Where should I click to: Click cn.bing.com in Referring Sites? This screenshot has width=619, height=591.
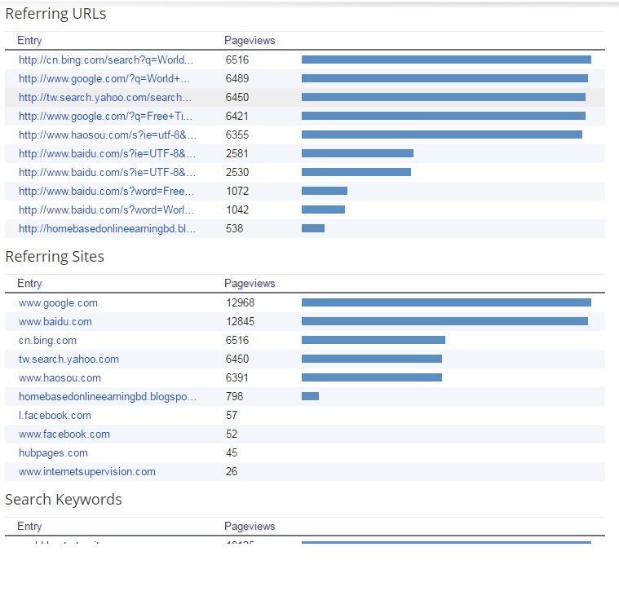tap(47, 340)
